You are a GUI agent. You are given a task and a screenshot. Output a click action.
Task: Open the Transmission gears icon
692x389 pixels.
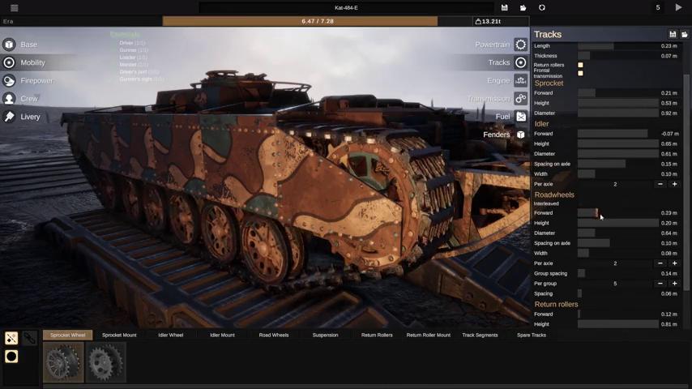[521, 99]
